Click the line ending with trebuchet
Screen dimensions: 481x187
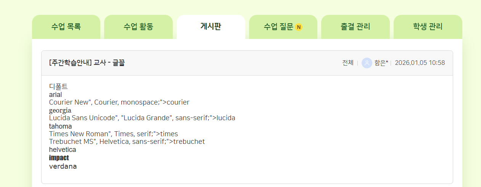(x=127, y=142)
